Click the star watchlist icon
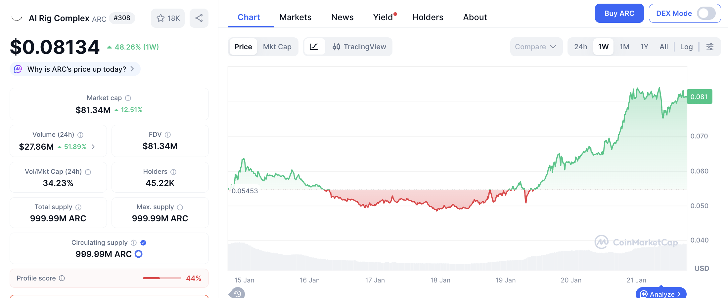Screen dimensions: 728x298 click(x=161, y=18)
